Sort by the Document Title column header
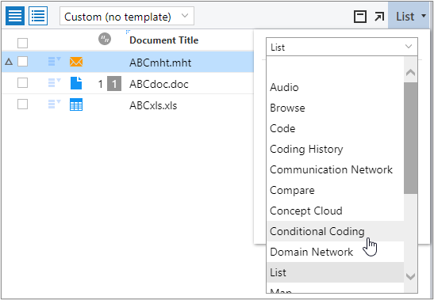Screen dimensions: 434x300 (164, 40)
